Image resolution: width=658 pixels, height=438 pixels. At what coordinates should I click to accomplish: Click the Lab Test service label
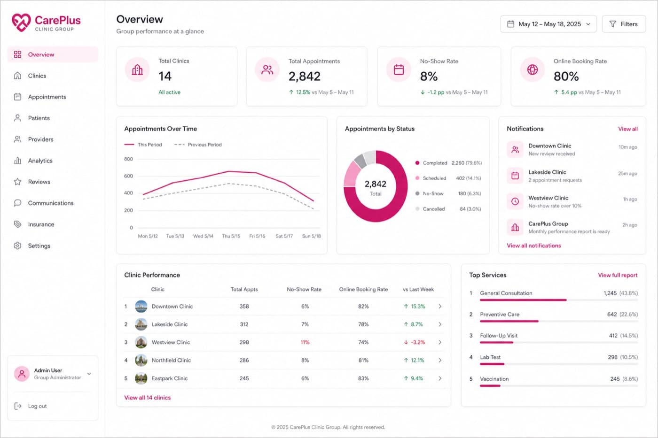[490, 357]
